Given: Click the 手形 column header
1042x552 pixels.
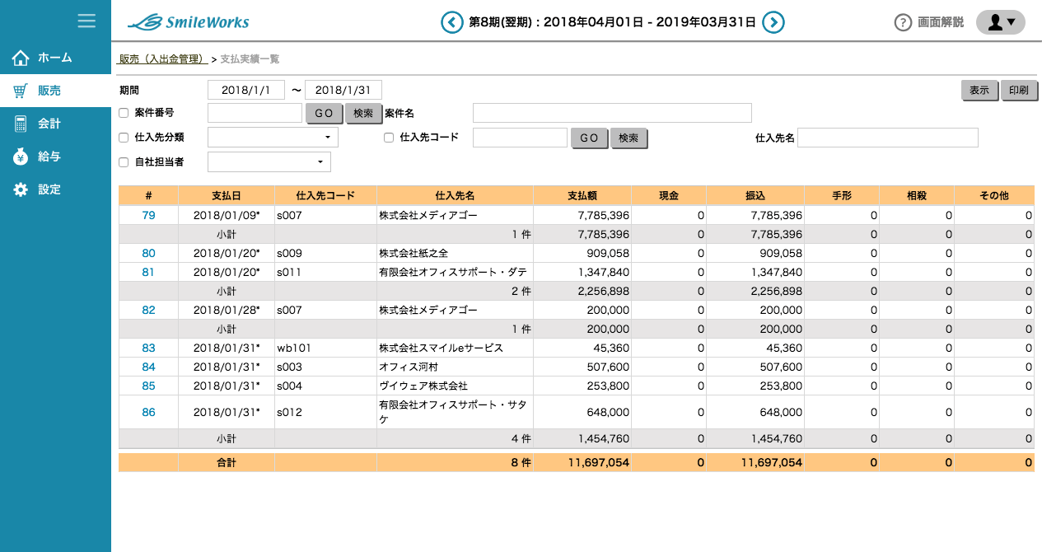Looking at the screenshot, I should 842,195.
